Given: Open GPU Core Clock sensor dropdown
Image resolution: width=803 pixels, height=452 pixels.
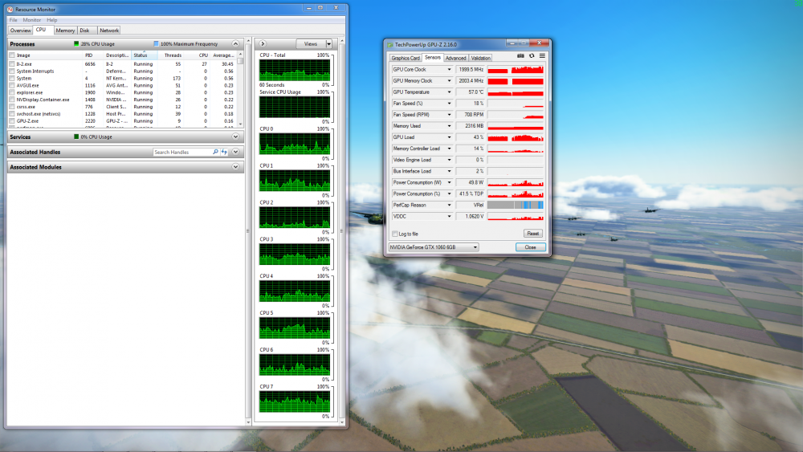Looking at the screenshot, I should pyautogui.click(x=449, y=70).
